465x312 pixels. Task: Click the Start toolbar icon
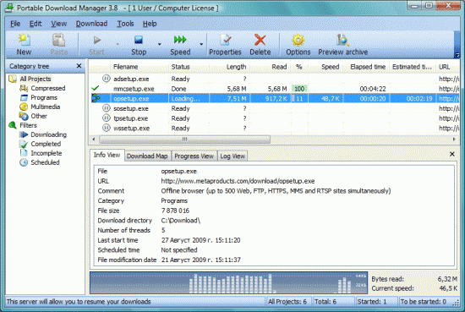(97, 40)
